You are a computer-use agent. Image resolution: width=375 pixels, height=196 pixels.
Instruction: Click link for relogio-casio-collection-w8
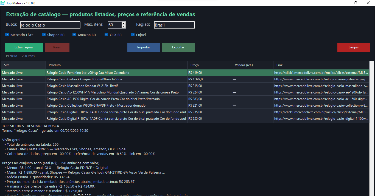coord(321,106)
